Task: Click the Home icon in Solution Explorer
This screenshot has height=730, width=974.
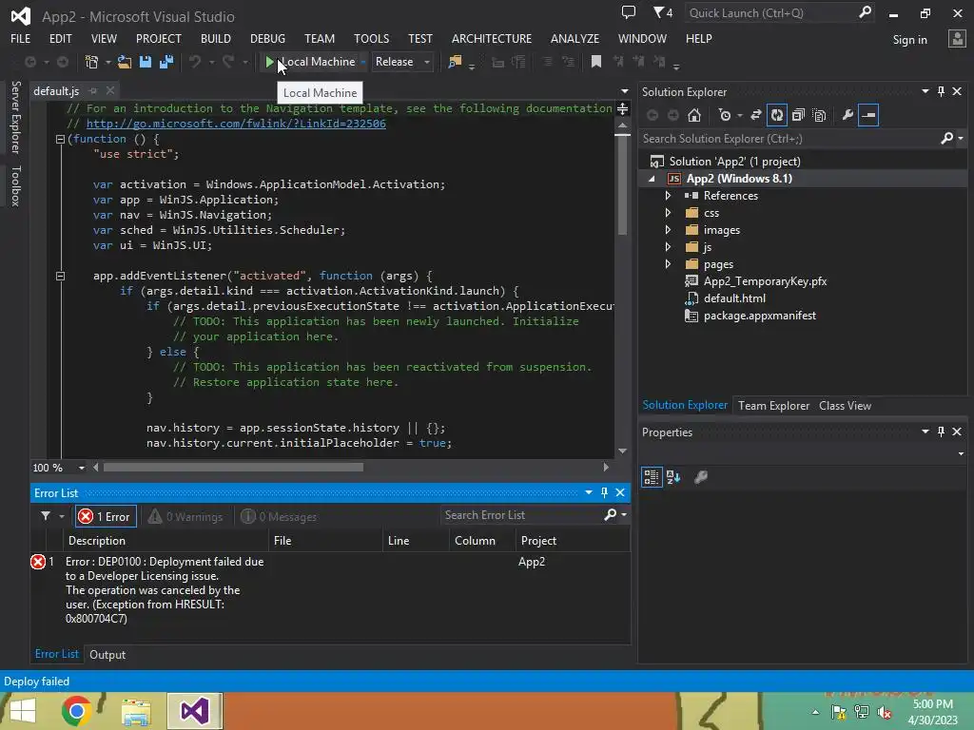Action: pyautogui.click(x=694, y=115)
